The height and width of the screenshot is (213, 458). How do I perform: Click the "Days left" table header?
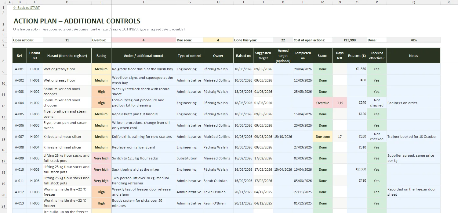coord(340,56)
